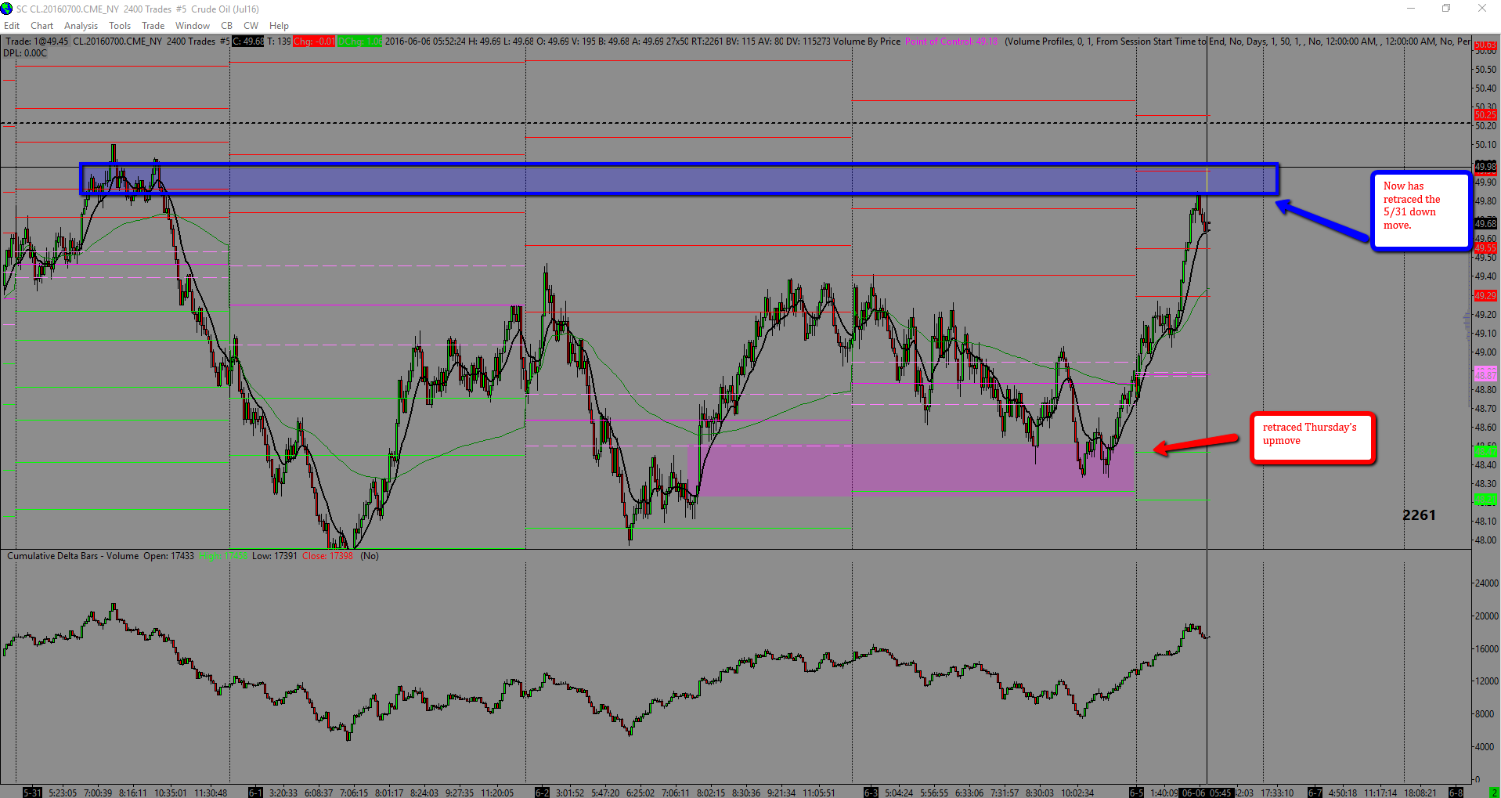The width and height of the screenshot is (1501, 798).
Task: Click the 6-5 date marker on time axis
Action: click(1137, 793)
